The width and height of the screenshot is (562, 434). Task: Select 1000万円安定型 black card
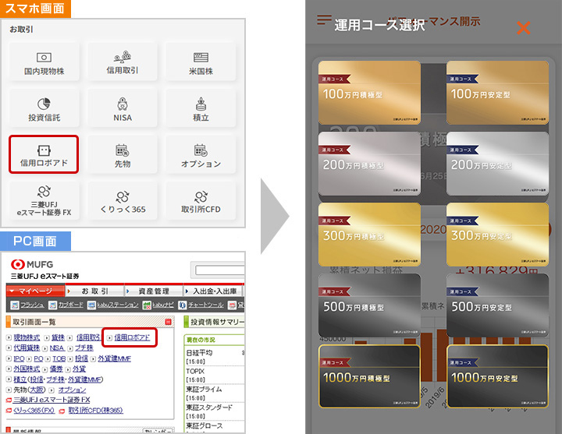(497, 376)
